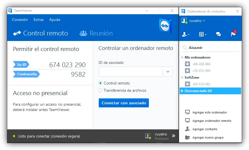Viewport: 249px width, 150px height.
Task: Click the Agregar este ordenador monitor icon
Action: (187, 112)
